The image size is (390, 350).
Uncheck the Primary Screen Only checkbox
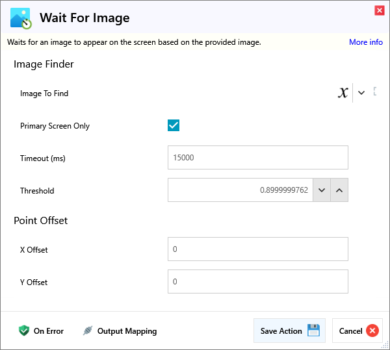pyautogui.click(x=174, y=125)
